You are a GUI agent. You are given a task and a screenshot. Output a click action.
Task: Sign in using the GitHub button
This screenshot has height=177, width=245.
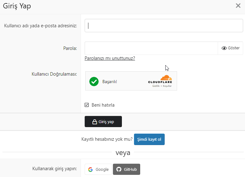tap(127, 169)
